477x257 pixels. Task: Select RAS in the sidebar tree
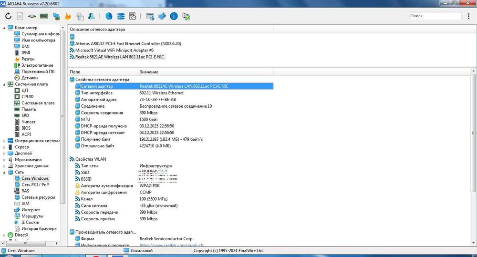pyautogui.click(x=25, y=191)
